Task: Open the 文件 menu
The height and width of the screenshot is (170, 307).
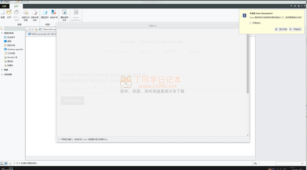Action: [x=4, y=6]
